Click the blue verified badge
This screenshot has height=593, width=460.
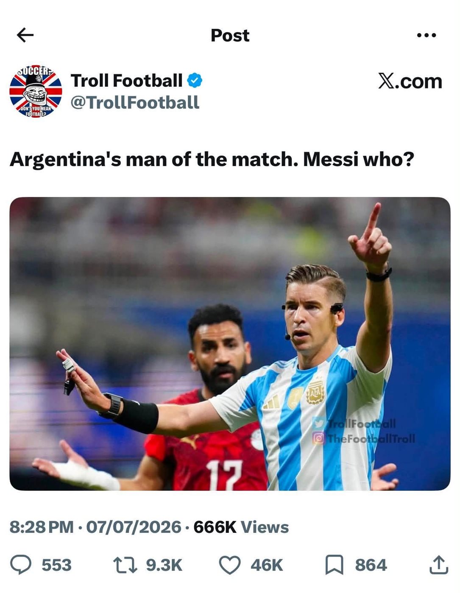(195, 80)
